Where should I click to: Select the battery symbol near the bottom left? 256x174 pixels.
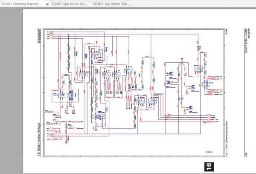(66, 125)
